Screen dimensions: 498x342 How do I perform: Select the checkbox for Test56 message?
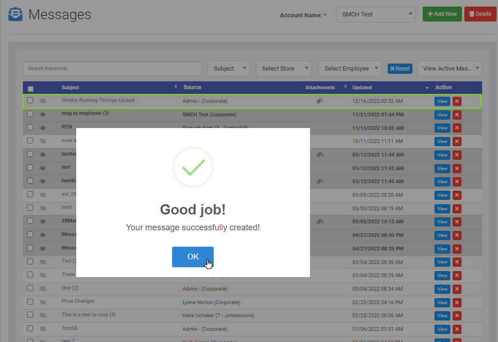pyautogui.click(x=30, y=328)
